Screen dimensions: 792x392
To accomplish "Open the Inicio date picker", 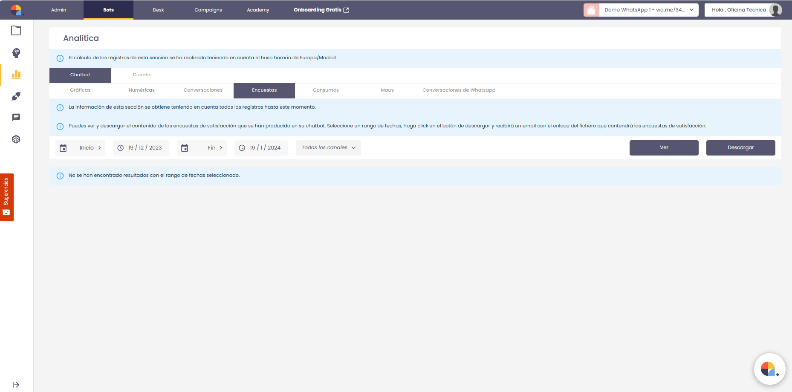I will [81, 148].
